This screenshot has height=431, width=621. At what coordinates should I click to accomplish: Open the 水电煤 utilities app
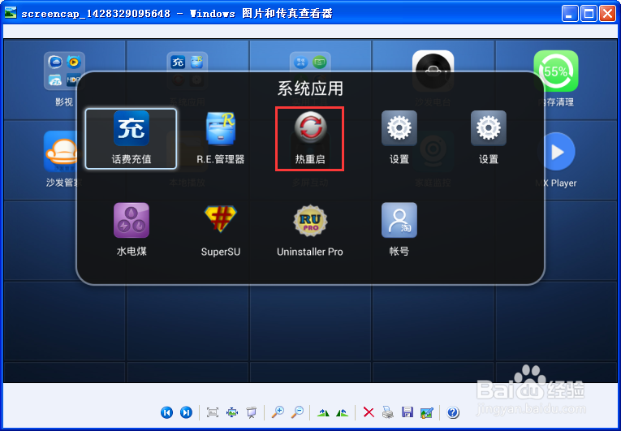click(x=132, y=230)
